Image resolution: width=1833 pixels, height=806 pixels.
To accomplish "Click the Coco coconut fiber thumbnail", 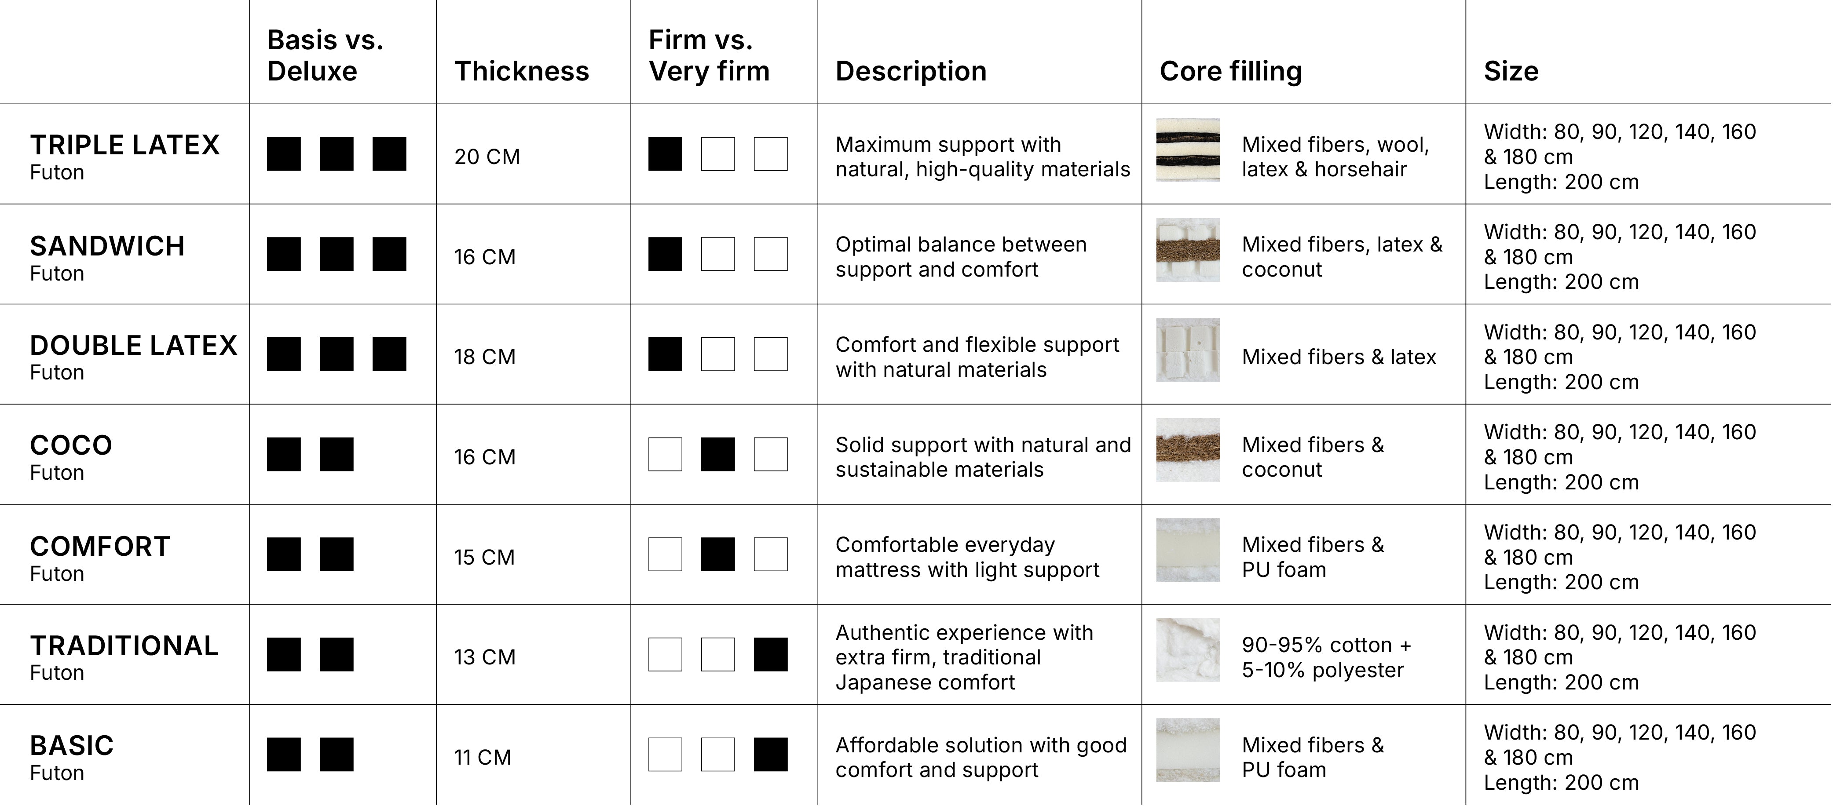I will pyautogui.click(x=1188, y=449).
